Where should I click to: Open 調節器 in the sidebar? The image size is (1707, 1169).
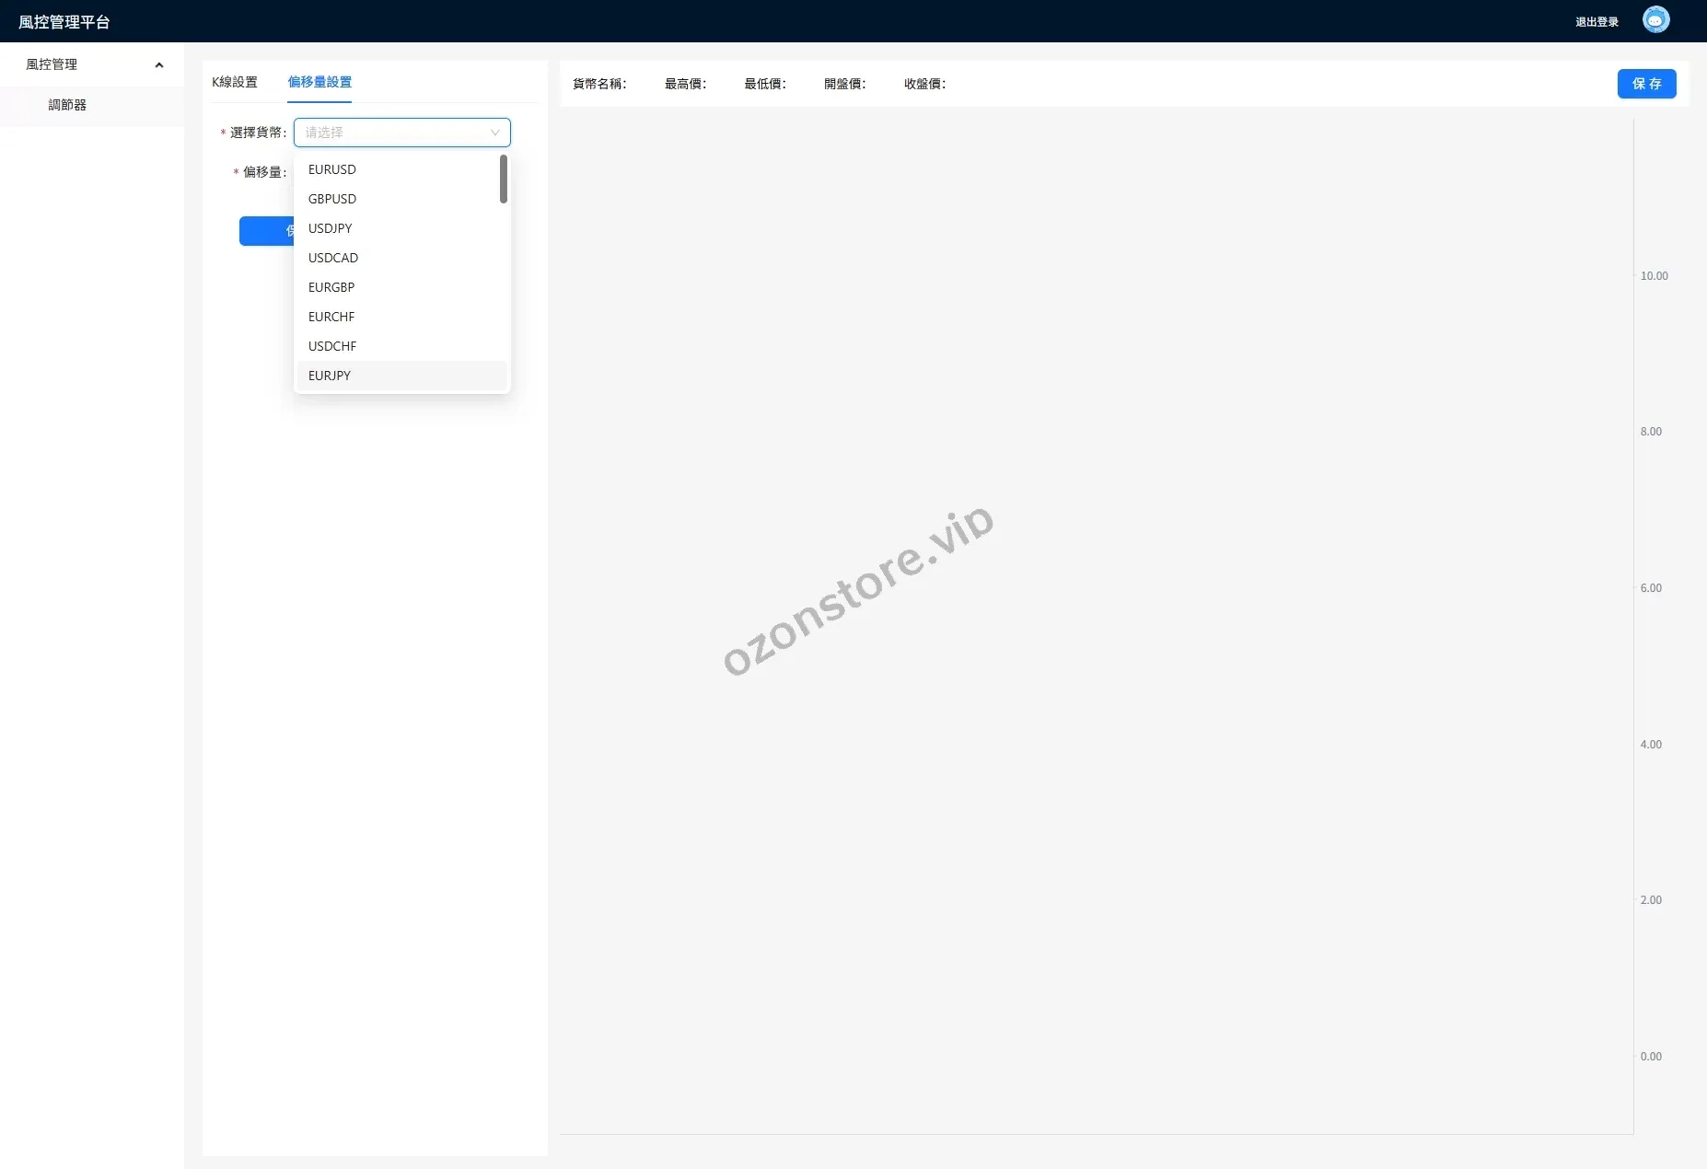tap(67, 105)
